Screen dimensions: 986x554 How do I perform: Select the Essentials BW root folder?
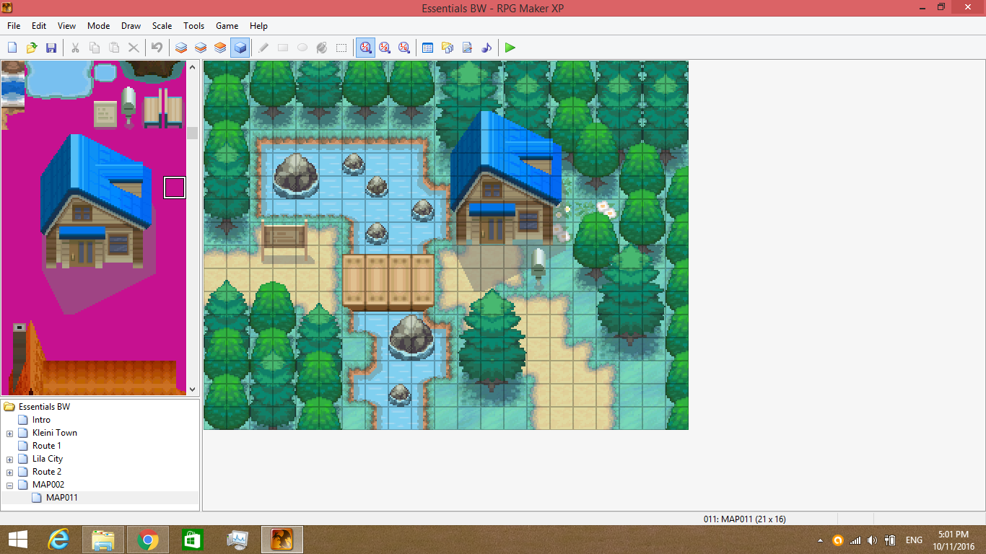[x=44, y=407]
